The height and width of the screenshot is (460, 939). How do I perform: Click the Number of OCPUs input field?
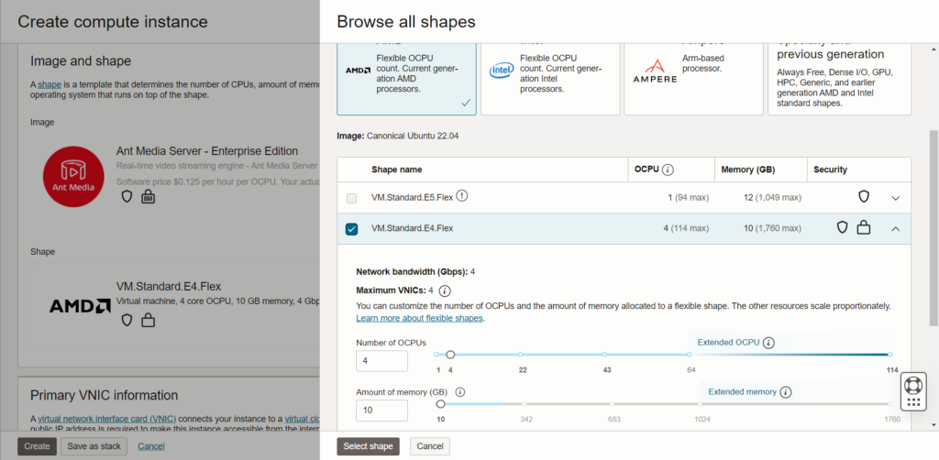pyautogui.click(x=381, y=361)
